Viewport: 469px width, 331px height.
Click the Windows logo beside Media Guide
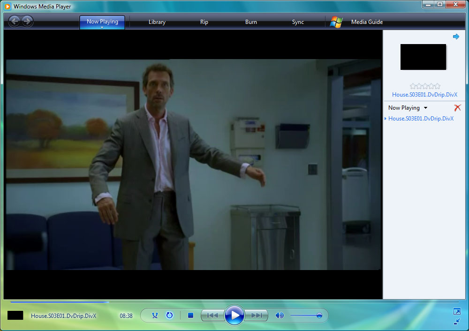click(336, 22)
